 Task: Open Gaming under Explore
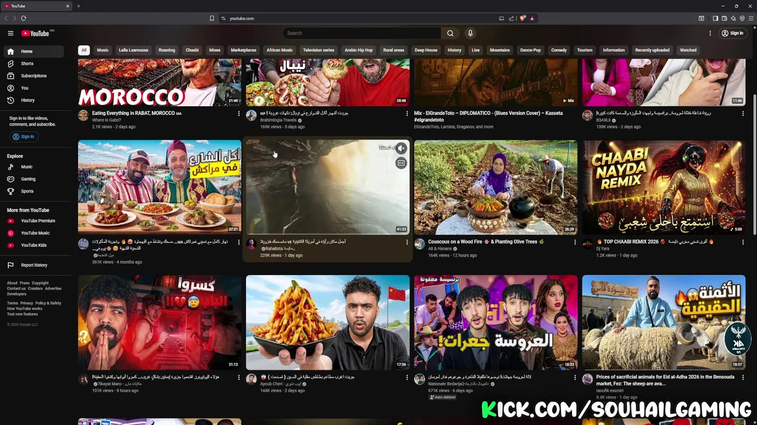[x=33, y=179]
